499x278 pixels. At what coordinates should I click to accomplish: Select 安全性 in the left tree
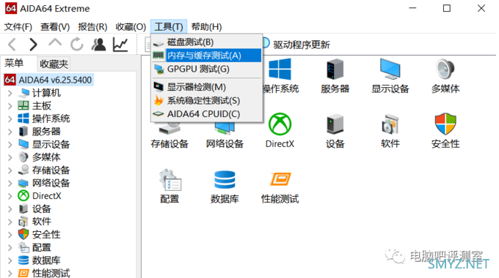[x=46, y=235]
